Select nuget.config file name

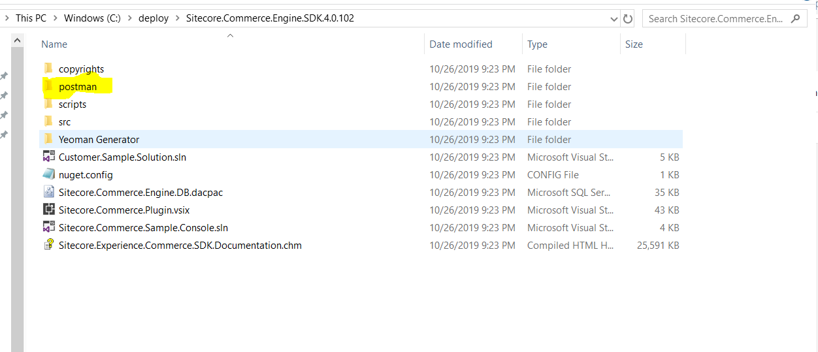(x=86, y=174)
